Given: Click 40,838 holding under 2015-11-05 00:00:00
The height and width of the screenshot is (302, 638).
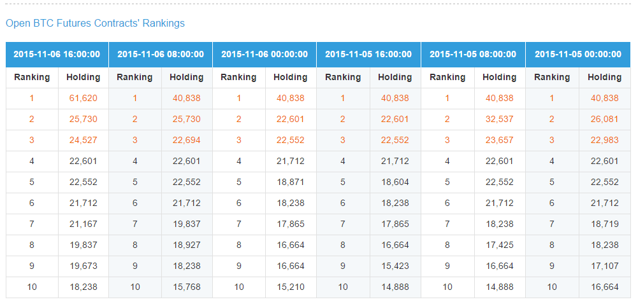Looking at the screenshot, I should (x=605, y=99).
